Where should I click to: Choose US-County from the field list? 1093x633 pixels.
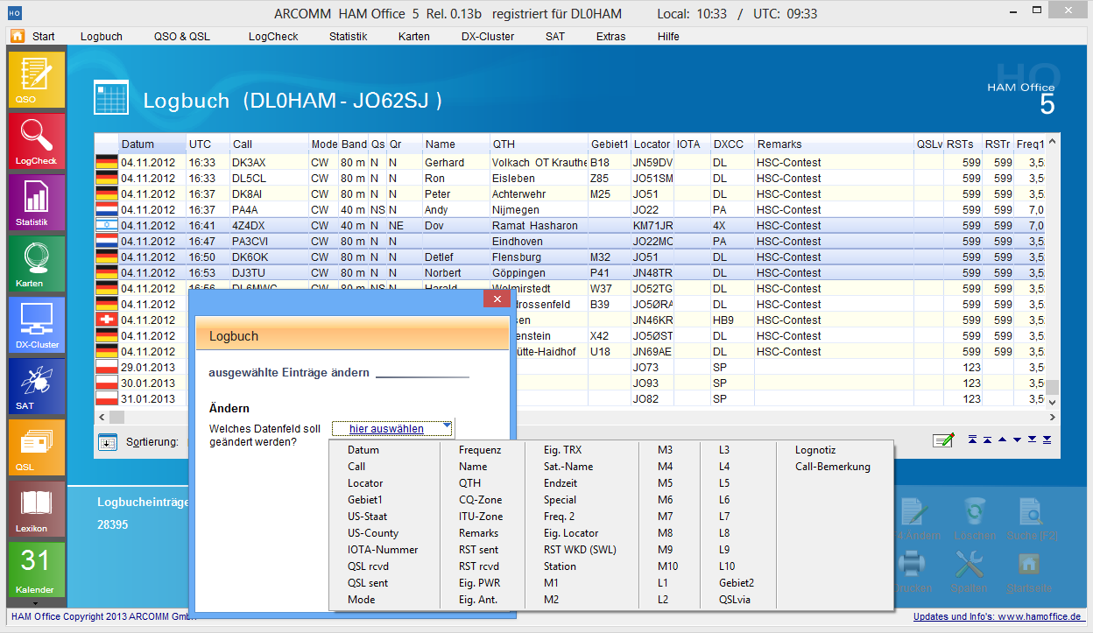tap(373, 533)
